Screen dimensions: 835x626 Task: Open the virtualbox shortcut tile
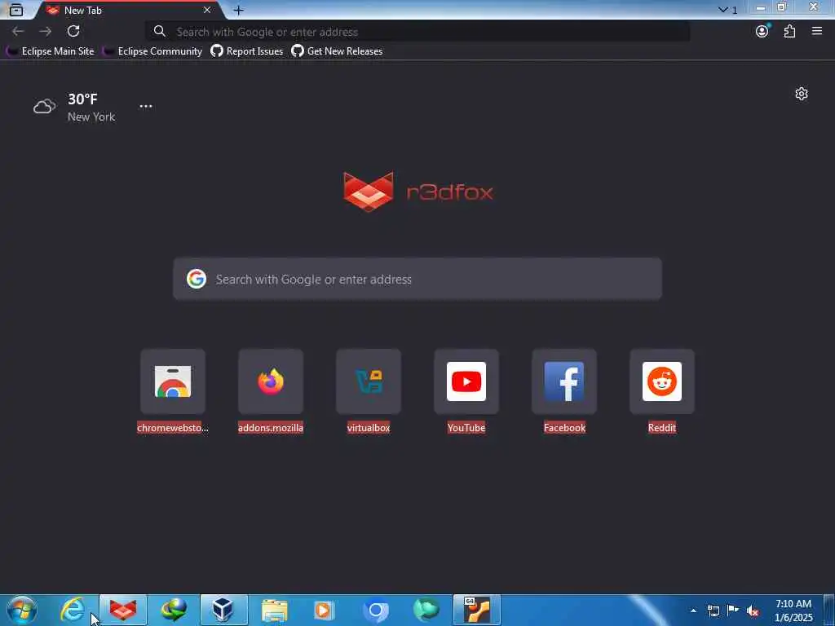[x=369, y=381]
